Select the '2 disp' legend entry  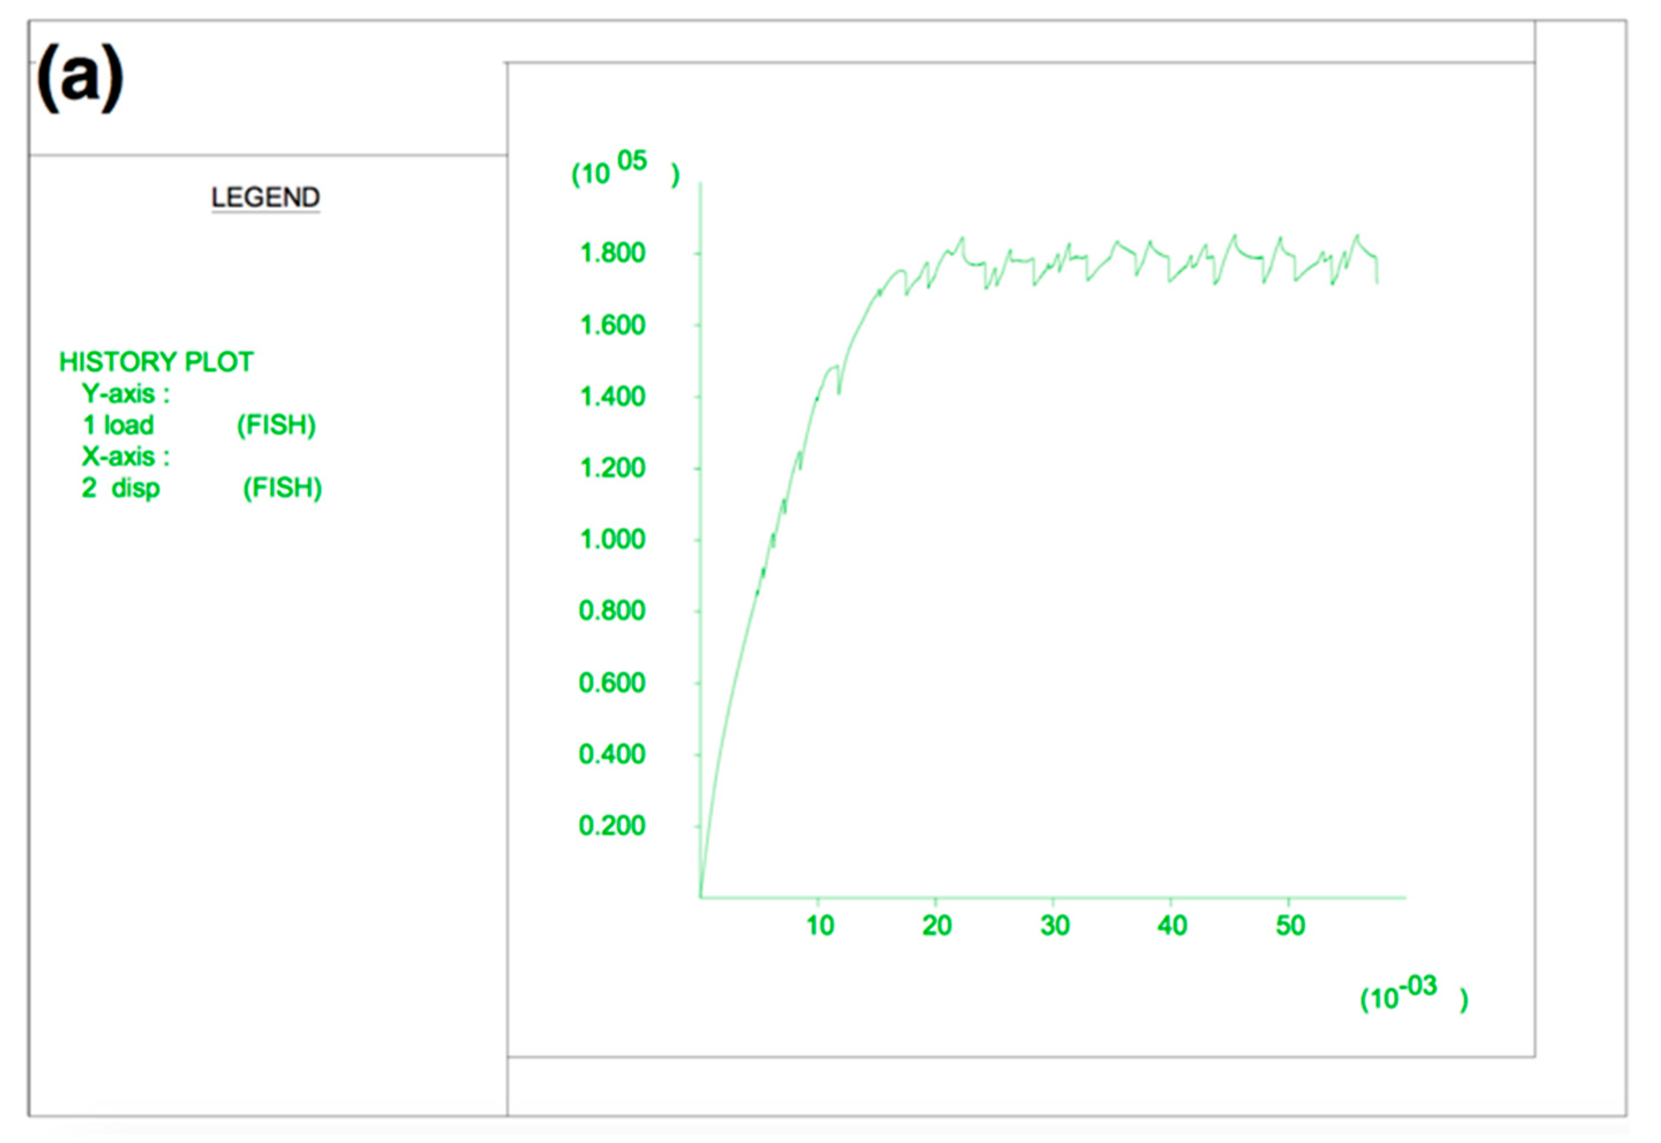(120, 489)
